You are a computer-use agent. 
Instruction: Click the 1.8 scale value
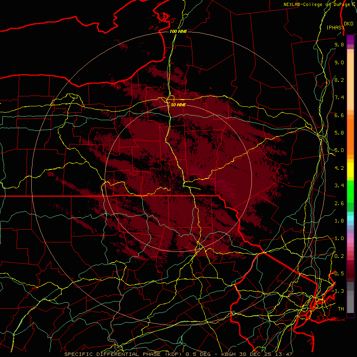[x=339, y=221]
